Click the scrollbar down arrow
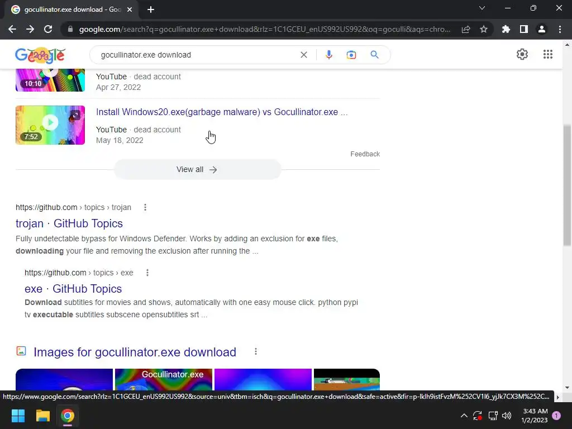Image resolution: width=572 pixels, height=429 pixels. click(x=567, y=388)
